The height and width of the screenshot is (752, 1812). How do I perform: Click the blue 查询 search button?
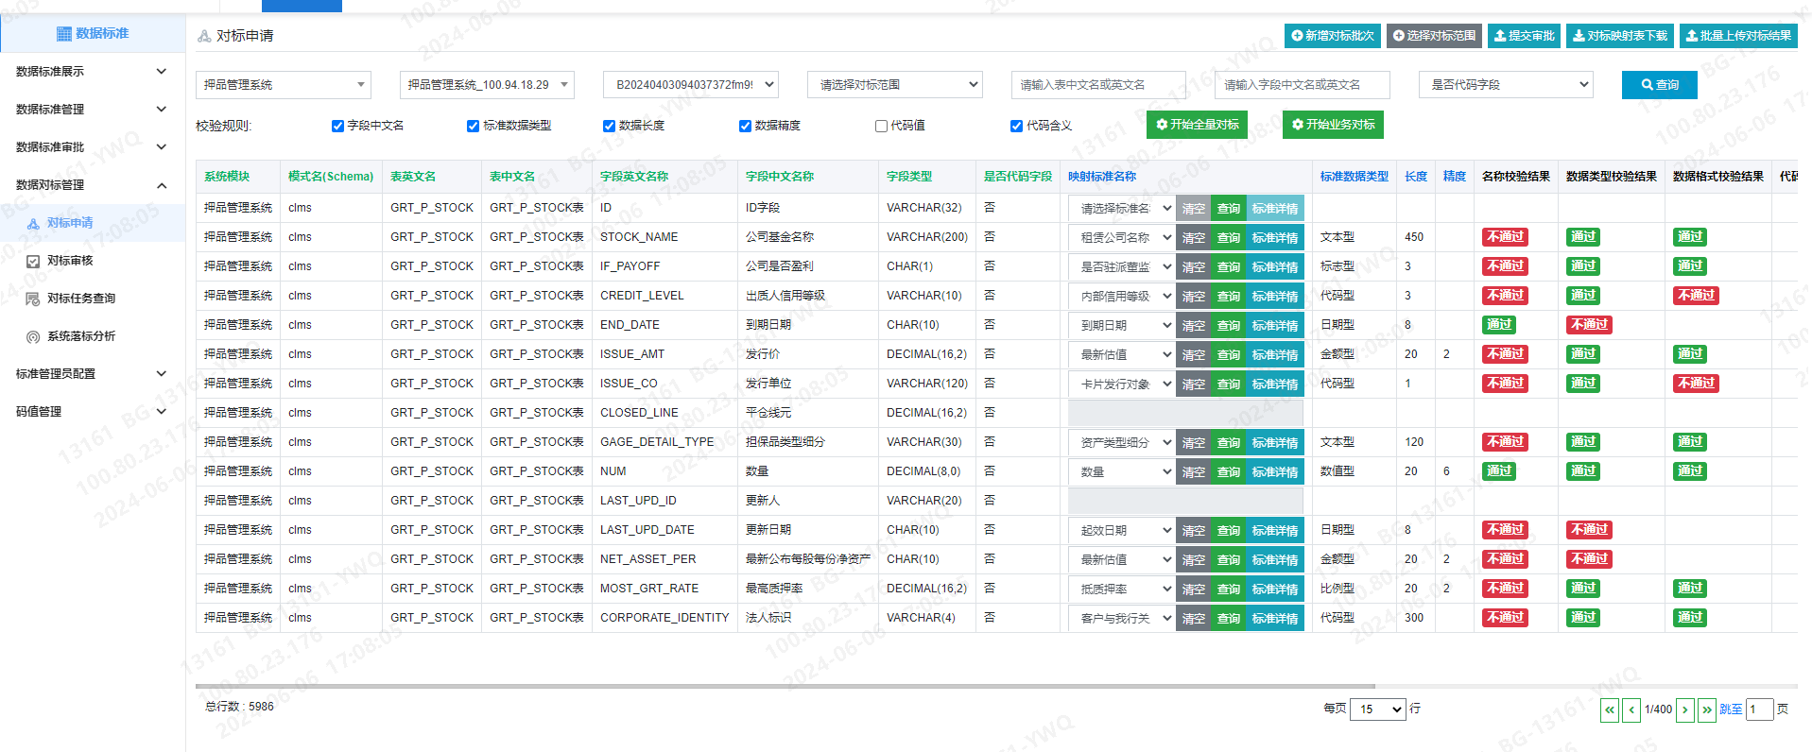pos(1660,85)
